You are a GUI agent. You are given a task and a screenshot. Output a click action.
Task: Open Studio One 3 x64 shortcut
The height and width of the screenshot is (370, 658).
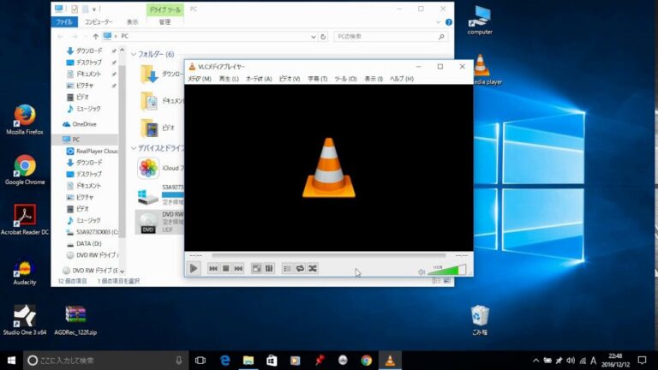(24, 320)
